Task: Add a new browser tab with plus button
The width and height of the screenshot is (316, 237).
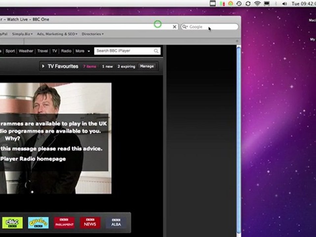Action: pyautogui.click(x=237, y=41)
